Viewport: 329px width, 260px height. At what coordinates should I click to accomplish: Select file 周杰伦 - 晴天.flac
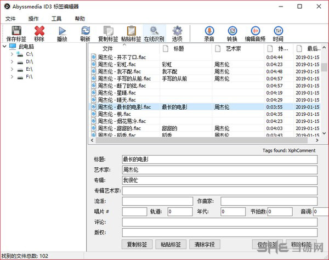[x=117, y=100]
